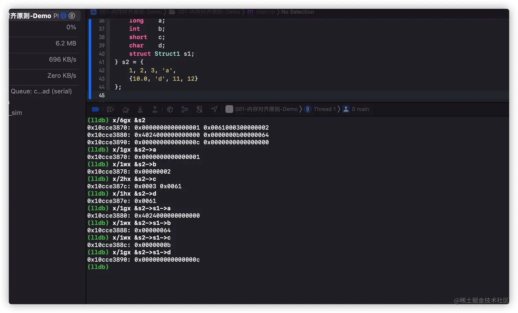This screenshot has height=313, width=518.
Task: Open the Environment Overrides icon
Action: [199, 109]
